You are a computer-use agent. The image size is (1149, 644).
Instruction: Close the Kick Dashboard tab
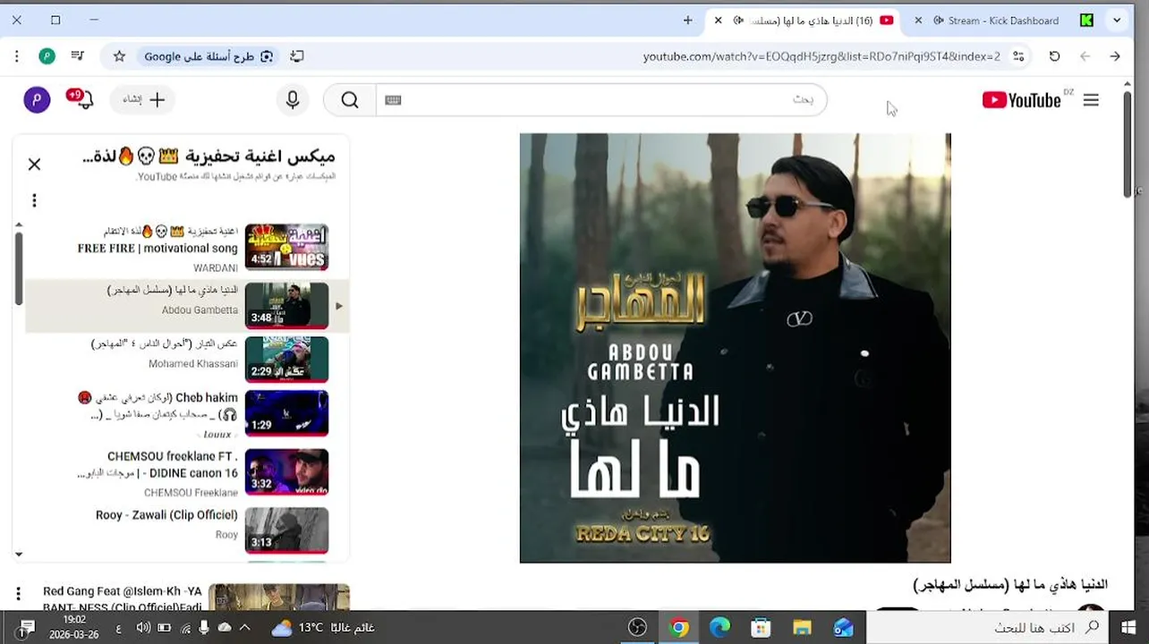pyautogui.click(x=917, y=21)
